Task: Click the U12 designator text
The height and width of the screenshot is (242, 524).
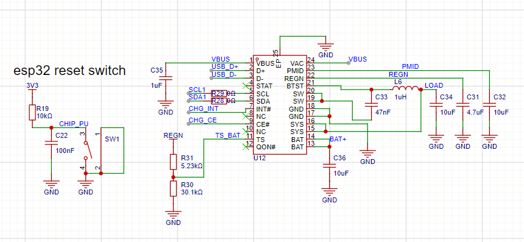Action: point(260,158)
